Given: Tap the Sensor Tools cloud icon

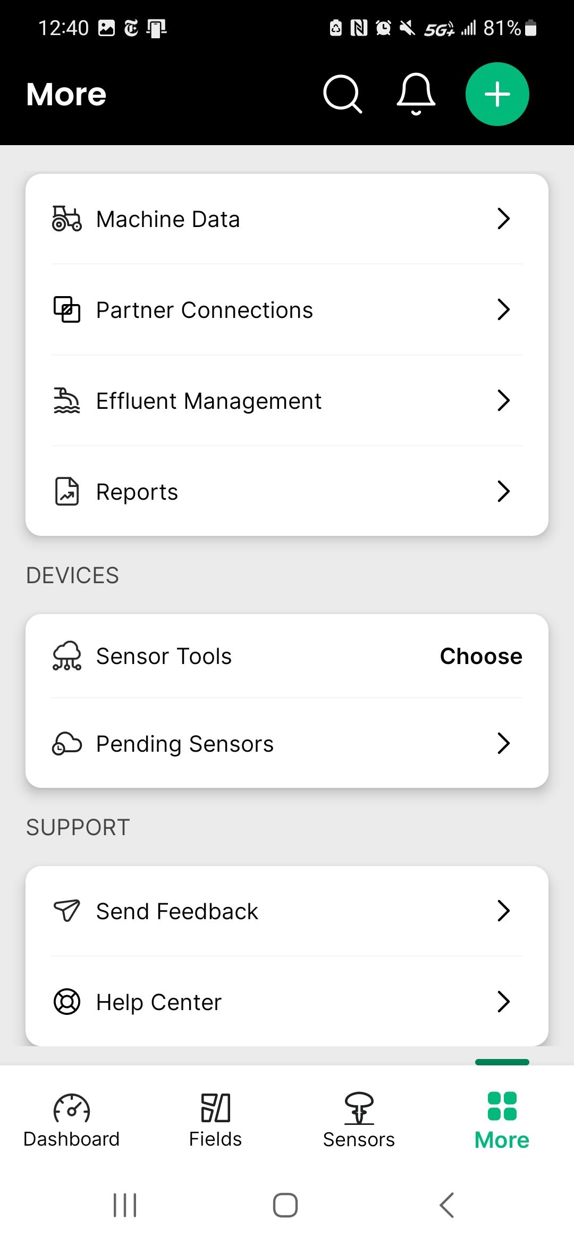Looking at the screenshot, I should pyautogui.click(x=67, y=656).
